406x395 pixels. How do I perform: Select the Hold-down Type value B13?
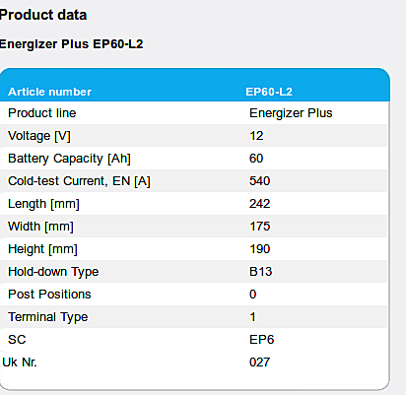(261, 272)
